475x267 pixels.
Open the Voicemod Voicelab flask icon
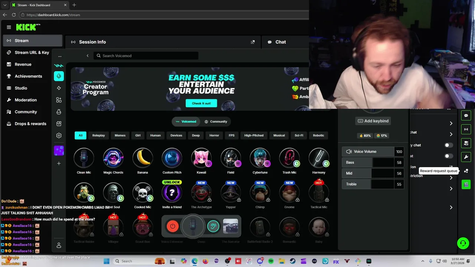tap(59, 112)
